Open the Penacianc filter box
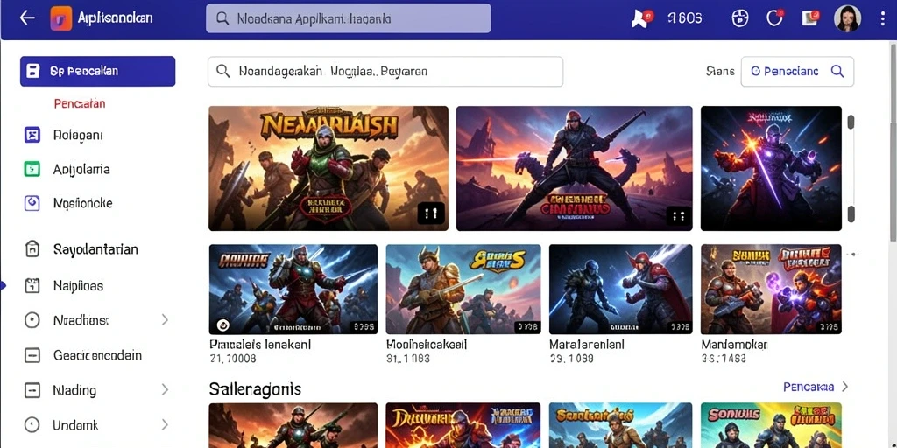 797,72
